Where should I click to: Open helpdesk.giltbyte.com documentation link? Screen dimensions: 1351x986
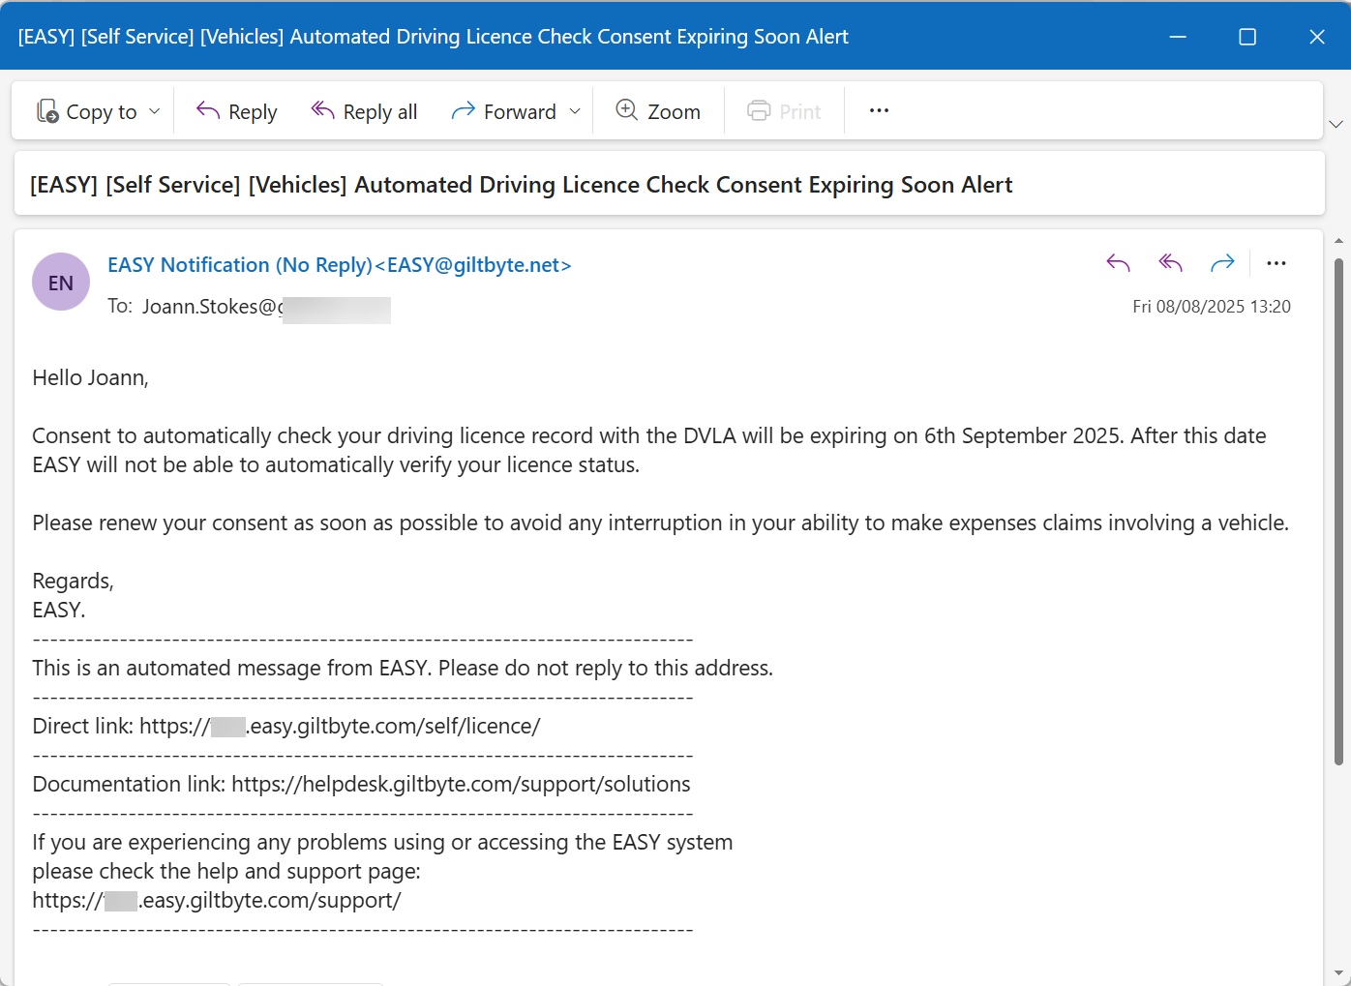point(461,785)
